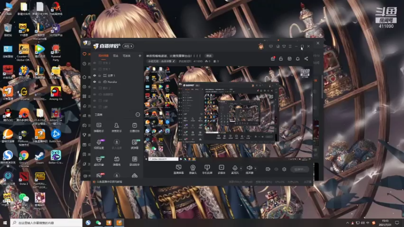Add a 多媒体 media source
The height and width of the screenshot is (227, 404).
(x=221, y=169)
